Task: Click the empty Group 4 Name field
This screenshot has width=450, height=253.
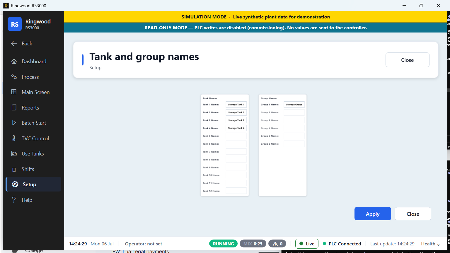Action: coord(294,128)
